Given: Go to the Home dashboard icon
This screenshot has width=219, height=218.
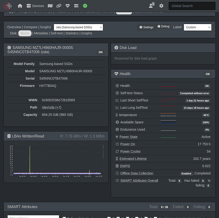Looking at the screenshot, I should tap(20, 6).
